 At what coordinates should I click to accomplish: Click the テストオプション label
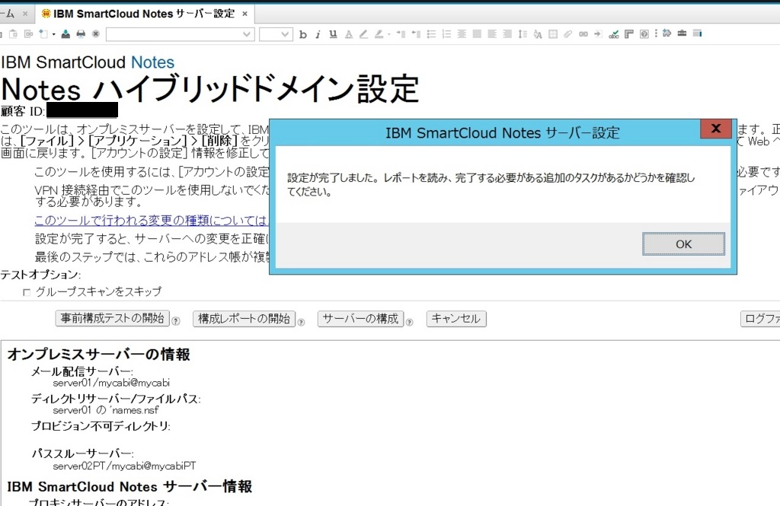[40, 275]
